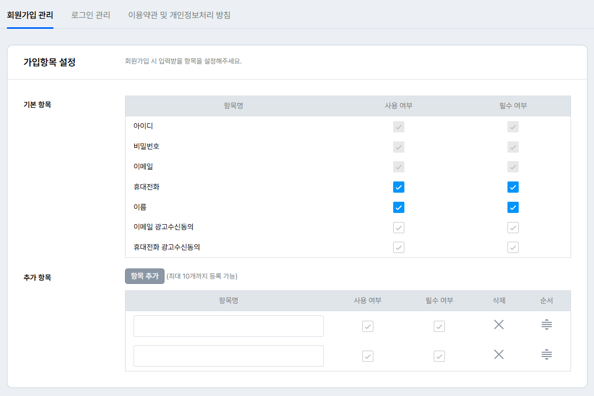Uncheck 이름 필수 여부 checkbox

click(513, 208)
